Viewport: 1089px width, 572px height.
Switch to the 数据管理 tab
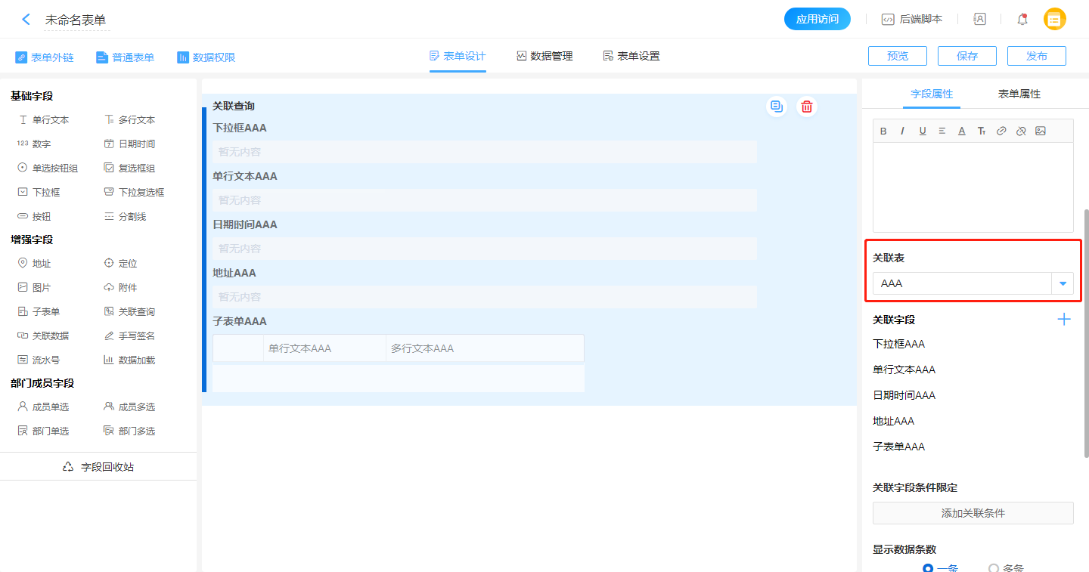[x=544, y=56]
